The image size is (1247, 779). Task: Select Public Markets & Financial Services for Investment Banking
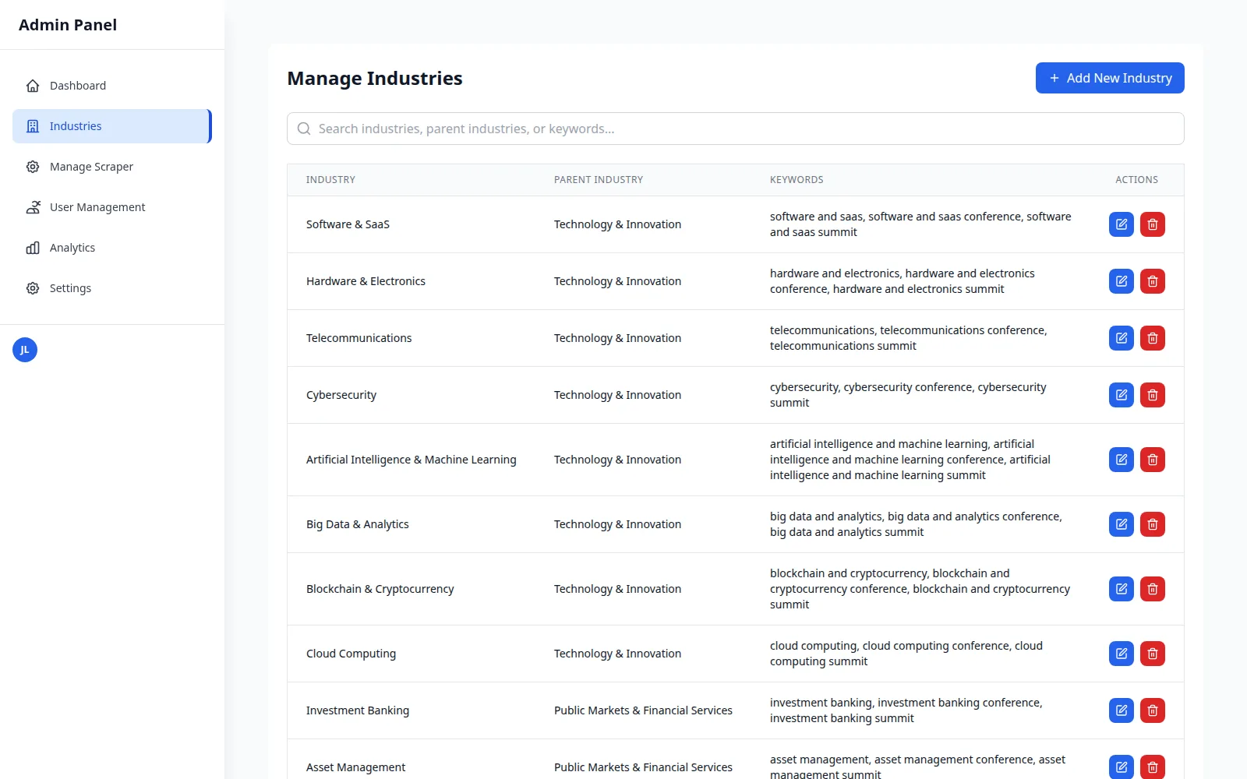[x=643, y=710]
